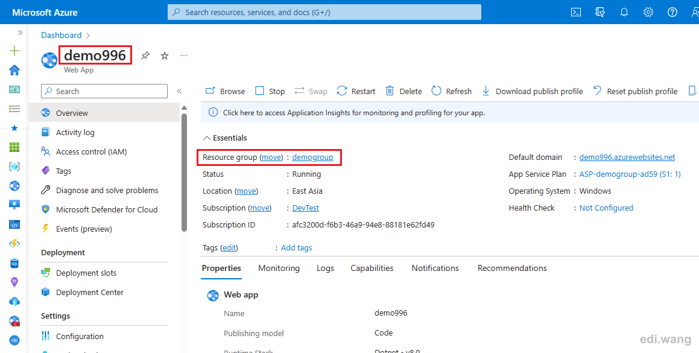Open DNS zones icon in the sidebar
This screenshot has height=353, width=699.
pos(14,340)
